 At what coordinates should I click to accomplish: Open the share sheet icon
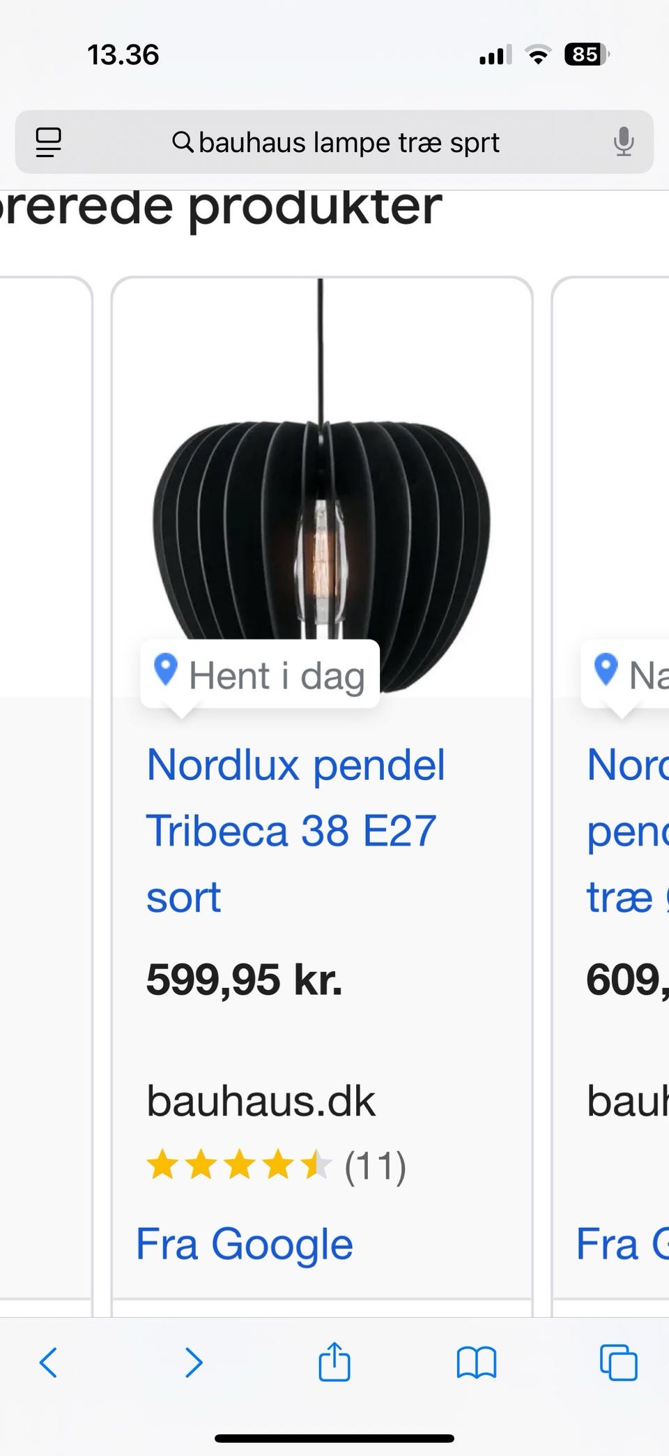tap(334, 1361)
